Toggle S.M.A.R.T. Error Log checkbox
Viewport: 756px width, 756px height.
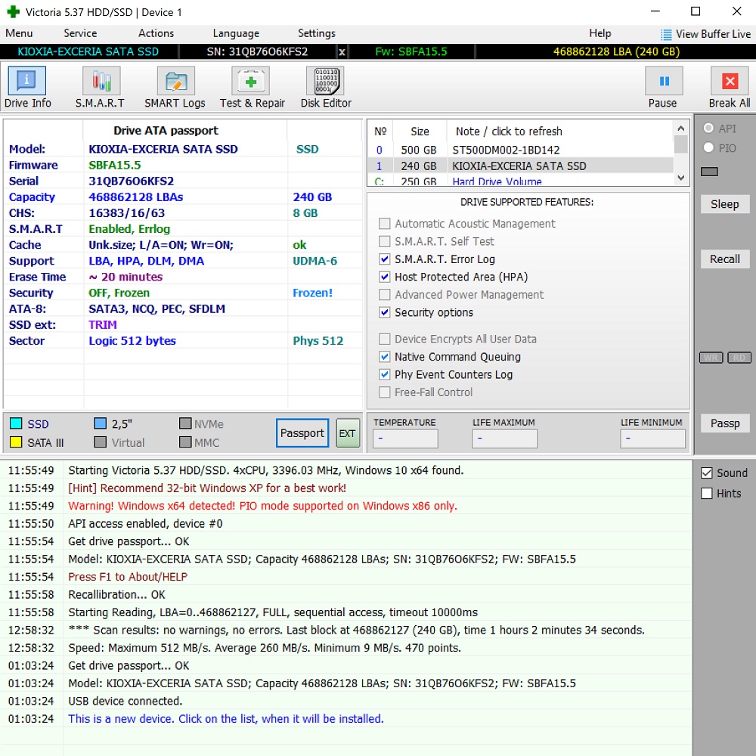click(384, 259)
